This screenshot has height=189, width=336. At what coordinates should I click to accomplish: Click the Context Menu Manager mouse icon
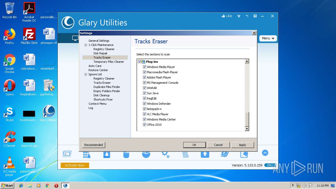click(126, 154)
